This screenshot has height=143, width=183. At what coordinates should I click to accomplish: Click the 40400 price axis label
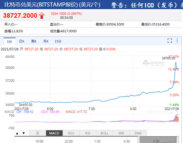[10, 57]
